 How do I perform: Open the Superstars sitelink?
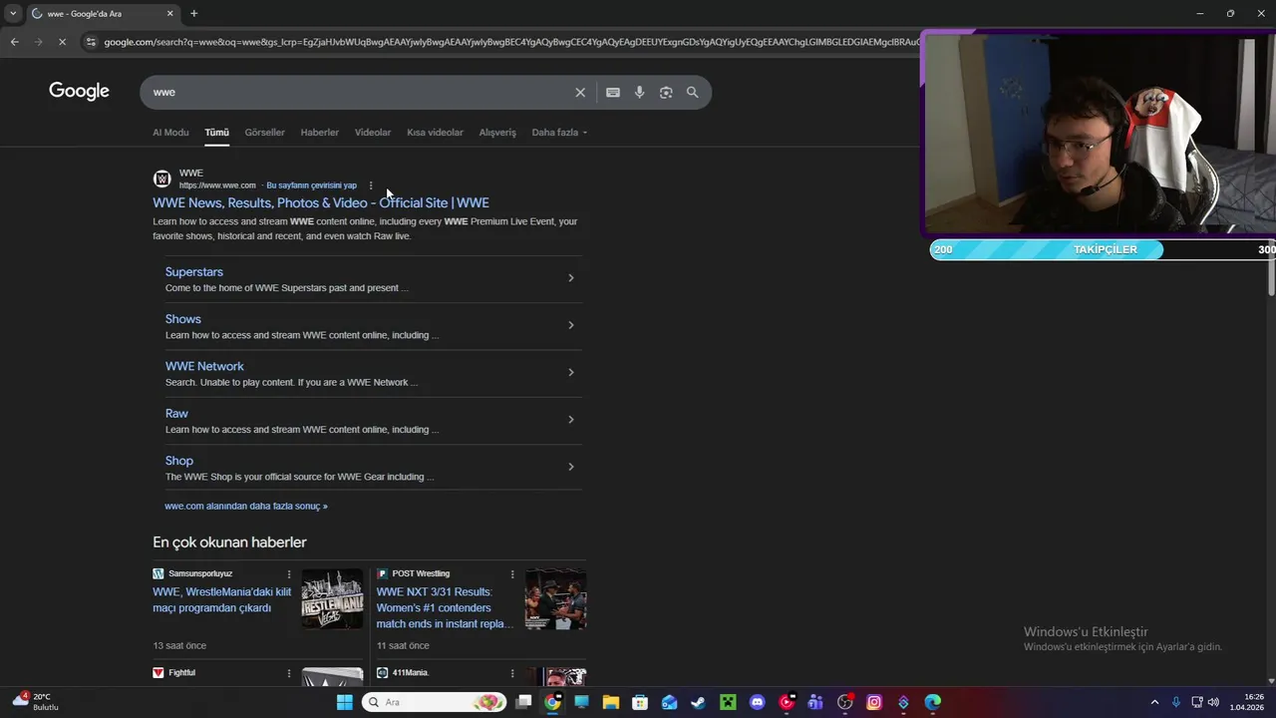click(x=194, y=271)
